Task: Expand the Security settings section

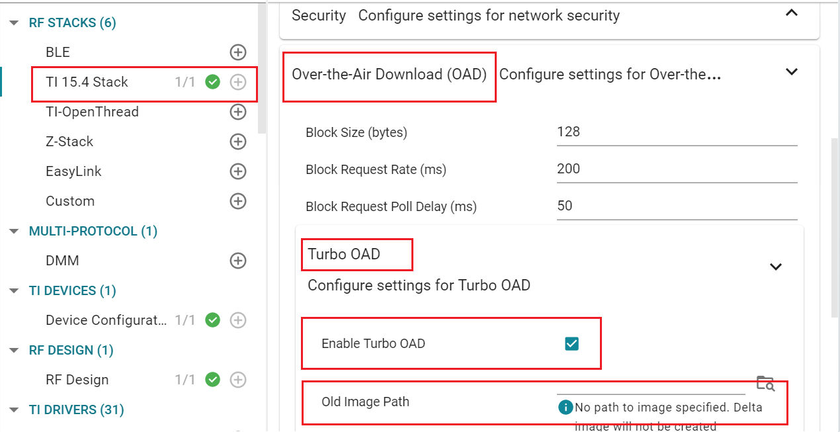Action: 791,13
